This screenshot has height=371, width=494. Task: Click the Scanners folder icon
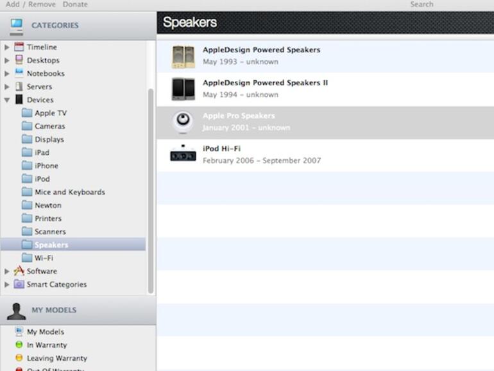(x=27, y=231)
